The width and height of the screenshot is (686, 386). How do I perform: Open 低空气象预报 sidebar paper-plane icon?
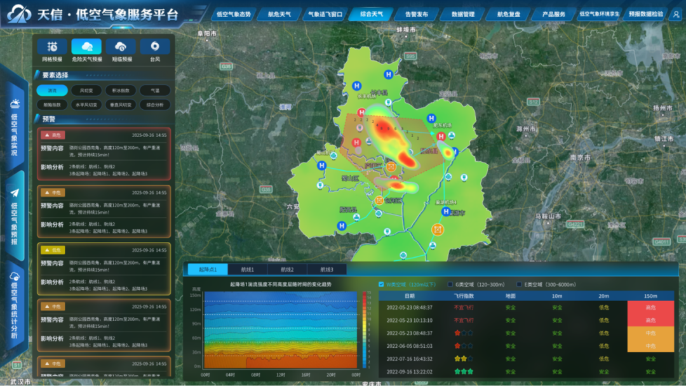[15, 193]
